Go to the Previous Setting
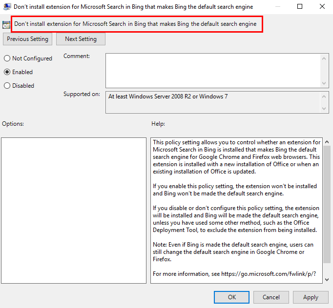 point(28,39)
